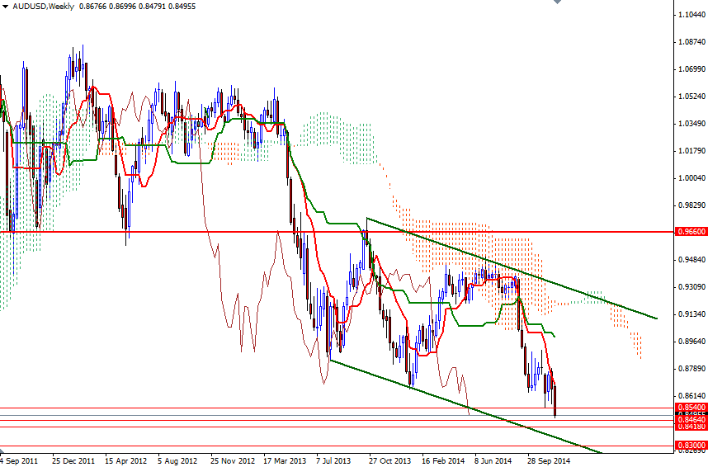Click the 0.89640 price scale value
This screenshot has width=708, height=467.
coord(691,341)
